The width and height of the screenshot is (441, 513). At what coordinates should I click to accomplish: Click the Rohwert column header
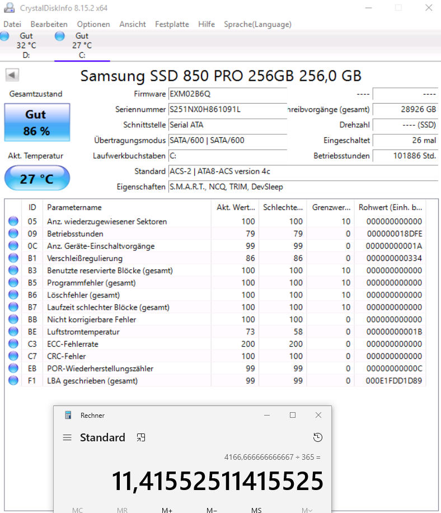point(390,207)
